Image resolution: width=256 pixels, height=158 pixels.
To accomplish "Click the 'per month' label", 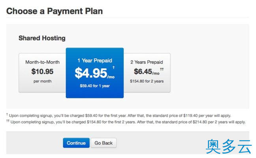I will (x=42, y=81).
